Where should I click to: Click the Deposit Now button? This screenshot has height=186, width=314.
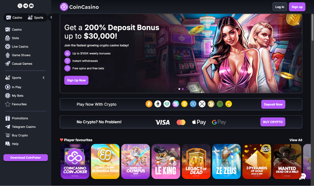pos(273,104)
